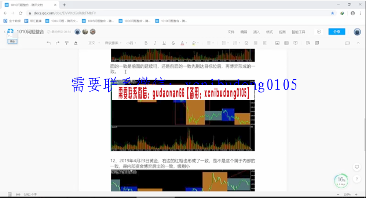View the first collaborator avatar
366x198 pixels.
coord(77,32)
